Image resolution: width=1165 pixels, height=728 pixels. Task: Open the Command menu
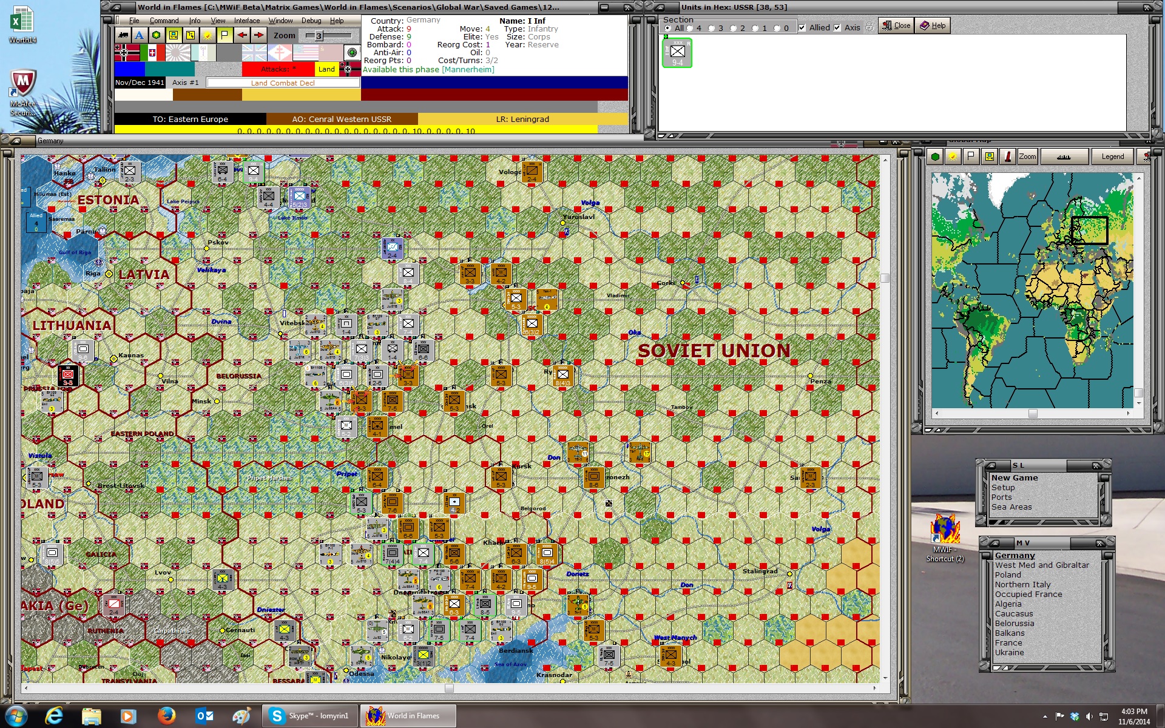tap(164, 21)
